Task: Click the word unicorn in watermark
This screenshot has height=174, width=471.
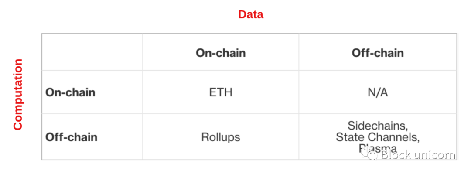Action: [x=435, y=155]
